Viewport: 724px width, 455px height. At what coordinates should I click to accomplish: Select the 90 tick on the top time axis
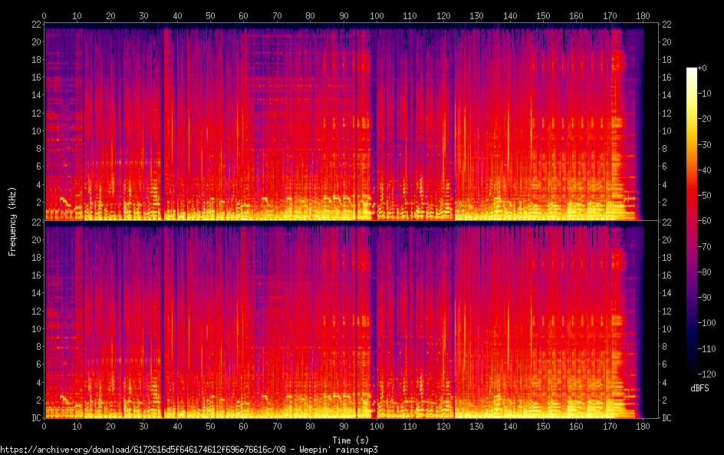344,15
